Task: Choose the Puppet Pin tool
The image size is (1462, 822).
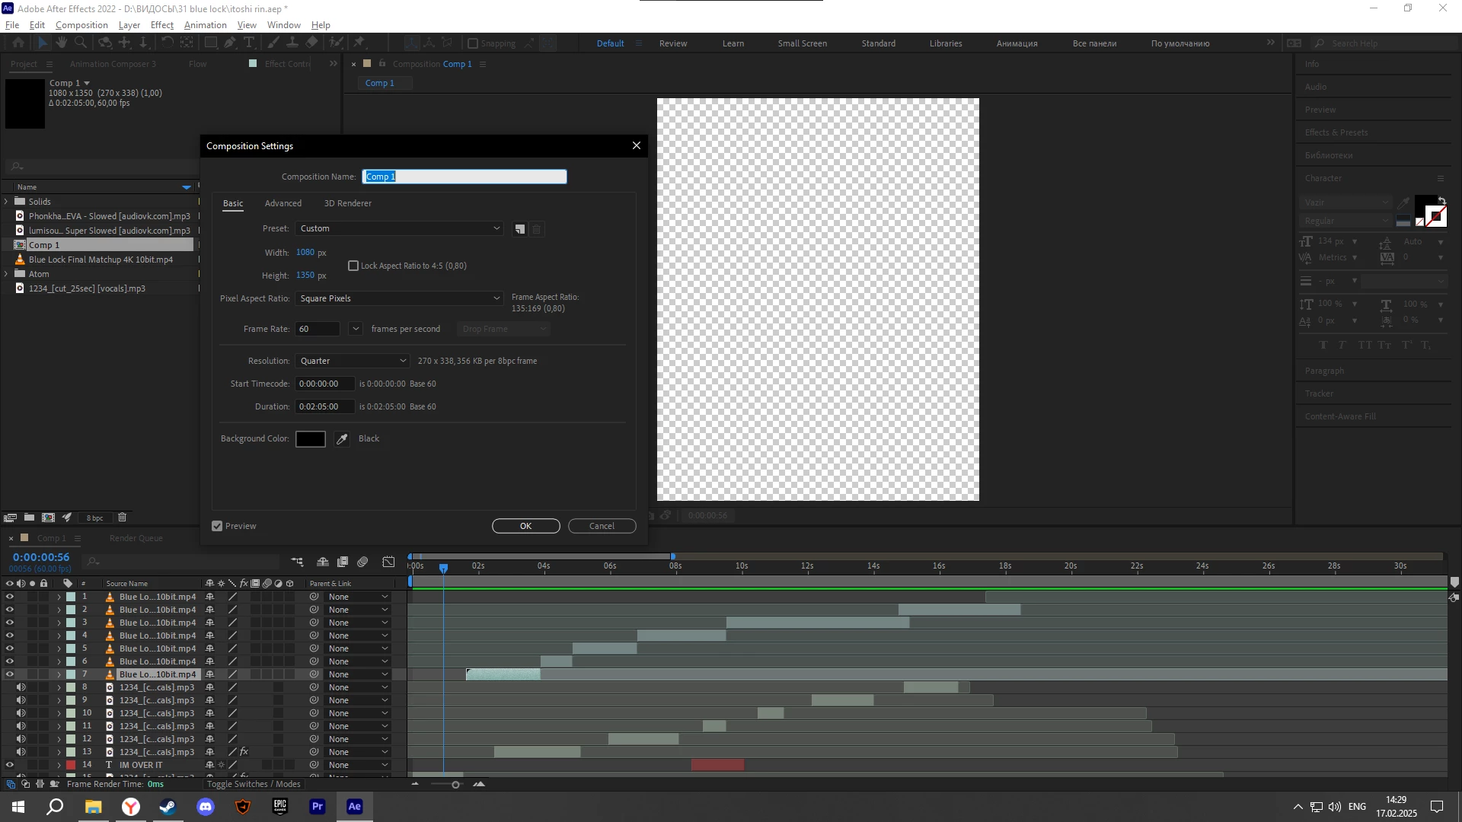Action: [x=359, y=43]
